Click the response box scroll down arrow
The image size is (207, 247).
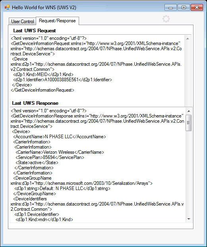(x=189, y=219)
